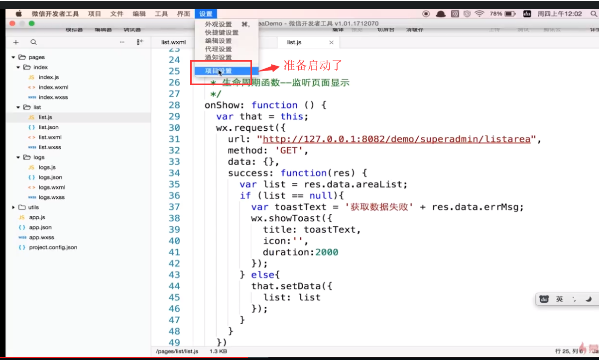Click the 1.3 KB file size in status bar
Viewport: 599px width, 360px height.
[218, 351]
